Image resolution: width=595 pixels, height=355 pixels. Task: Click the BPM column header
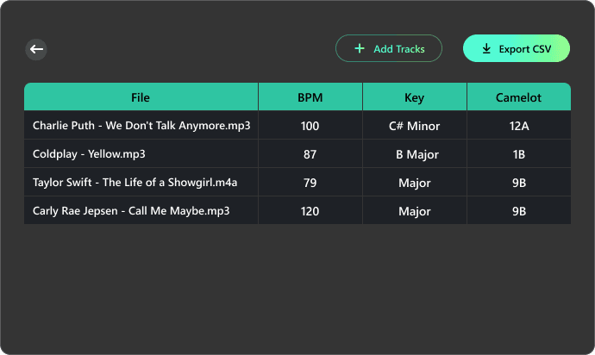click(x=310, y=97)
